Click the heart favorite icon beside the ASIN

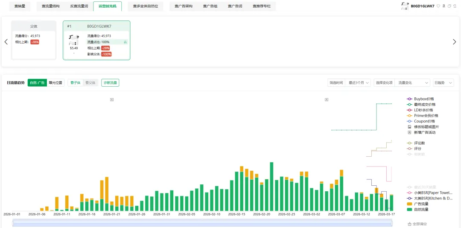pos(438,6)
